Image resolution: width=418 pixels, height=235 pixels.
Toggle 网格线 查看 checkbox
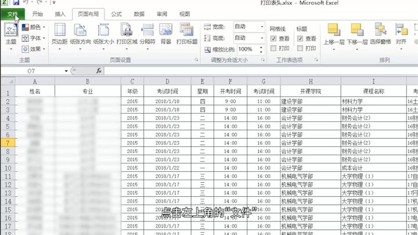tap(273, 39)
